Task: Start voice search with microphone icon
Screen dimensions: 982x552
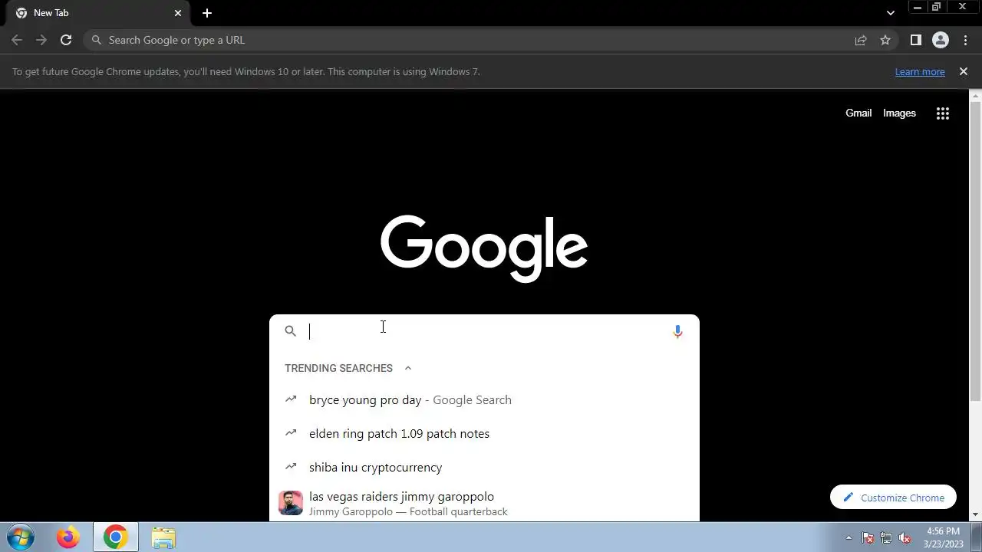Action: point(677,331)
